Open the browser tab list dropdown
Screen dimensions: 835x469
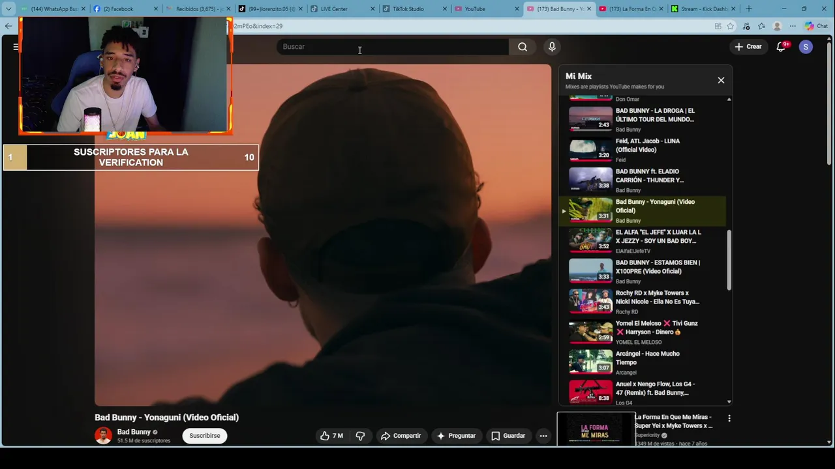point(8,8)
